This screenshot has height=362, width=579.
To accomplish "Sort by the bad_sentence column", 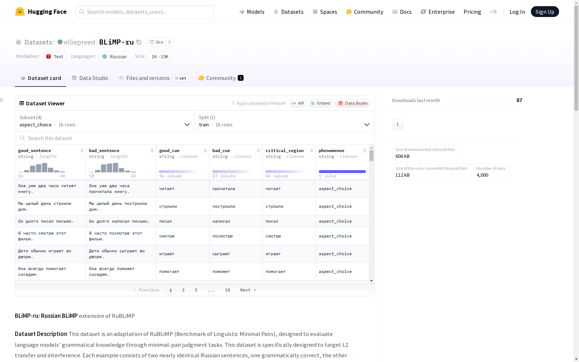I will [152, 151].
